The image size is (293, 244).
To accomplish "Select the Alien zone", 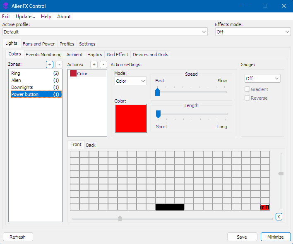I will coord(35,80).
